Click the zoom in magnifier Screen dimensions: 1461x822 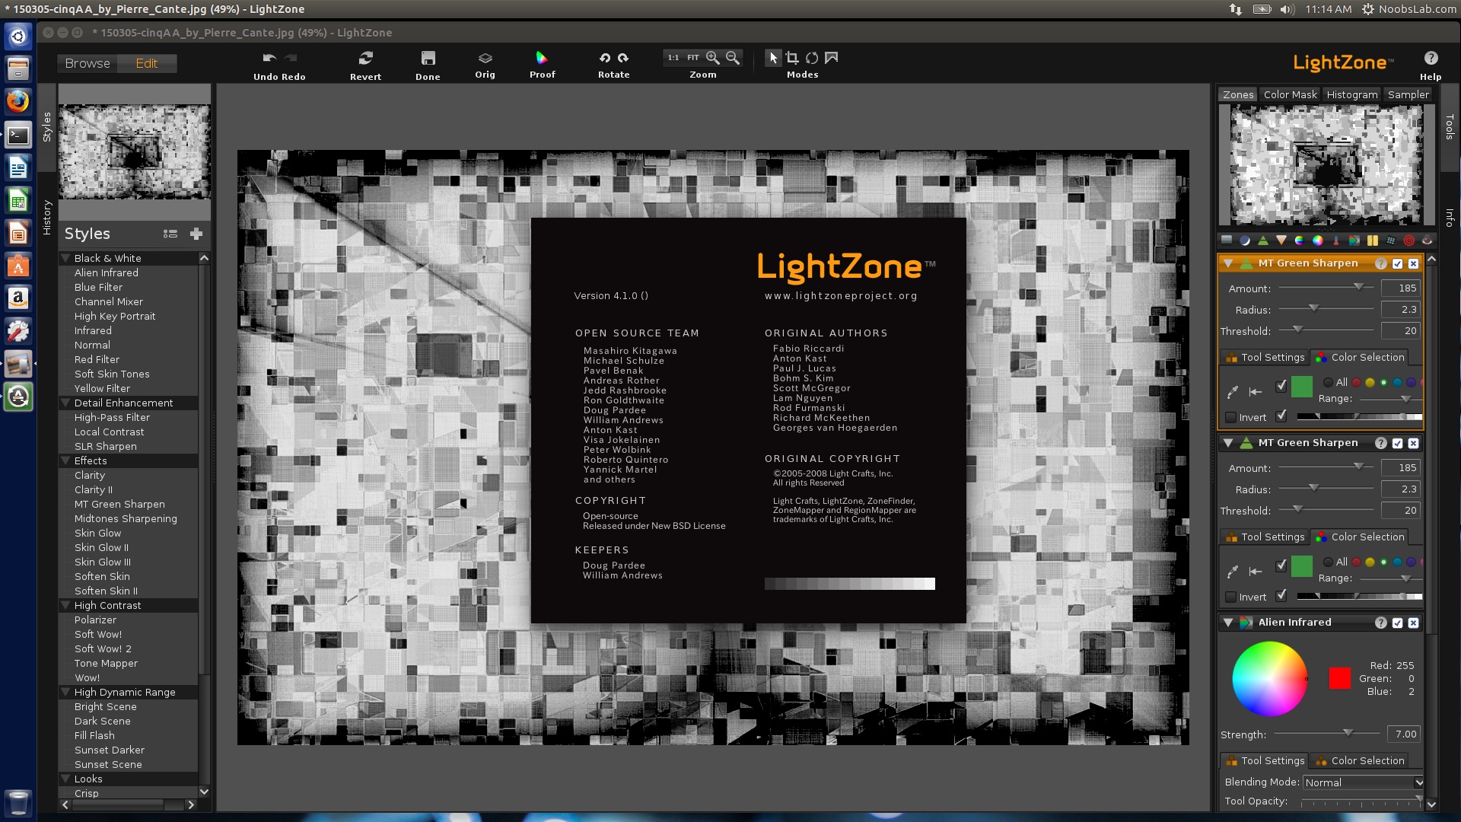[x=713, y=58]
